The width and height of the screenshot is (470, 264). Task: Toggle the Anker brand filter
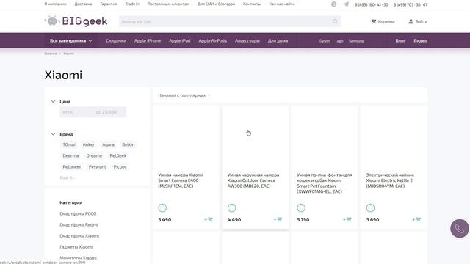tap(89, 144)
